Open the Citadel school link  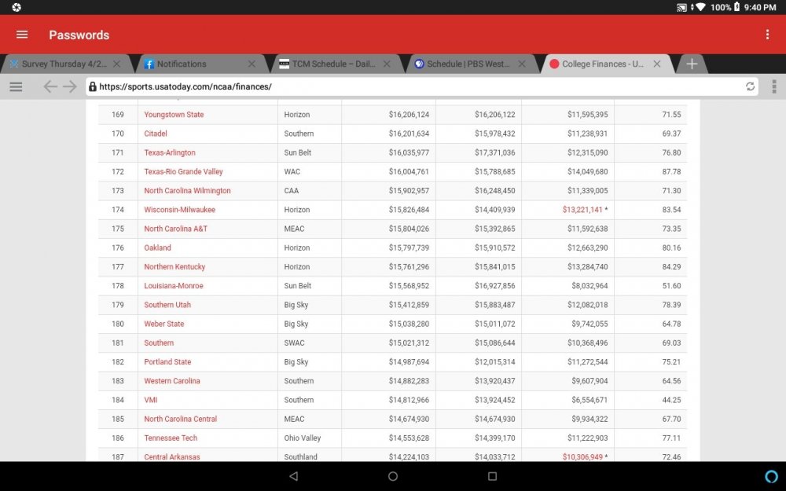pyautogui.click(x=156, y=134)
